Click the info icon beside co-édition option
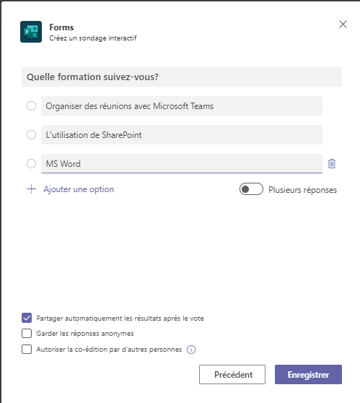This screenshot has height=403, width=360. [191, 350]
